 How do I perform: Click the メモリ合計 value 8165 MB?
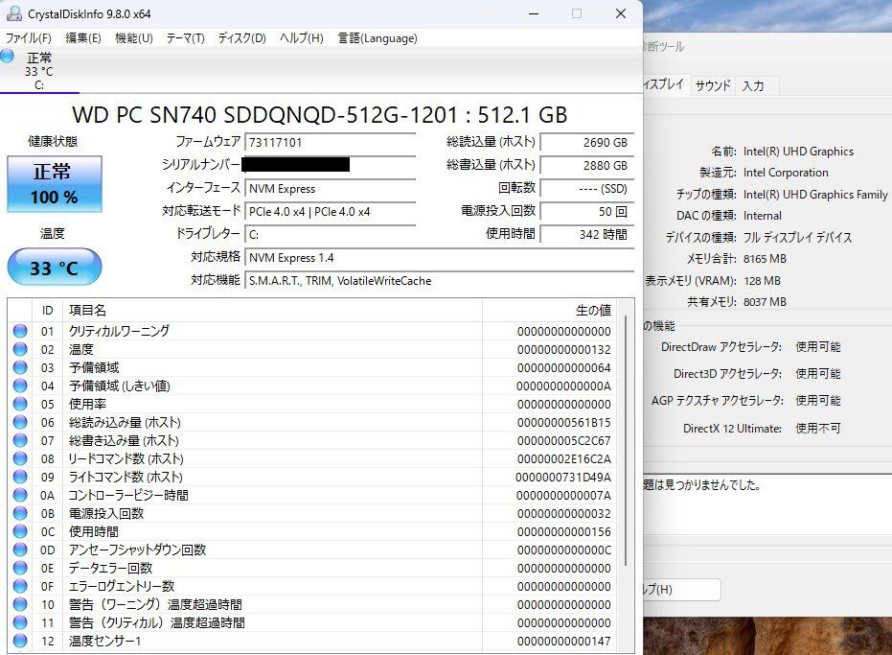click(765, 259)
